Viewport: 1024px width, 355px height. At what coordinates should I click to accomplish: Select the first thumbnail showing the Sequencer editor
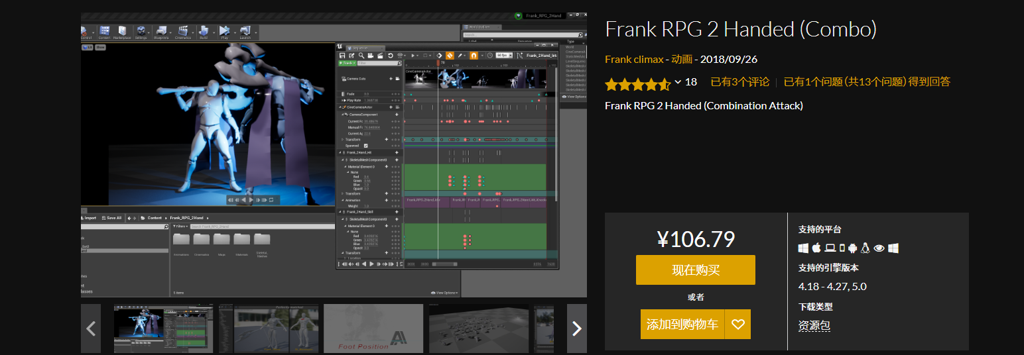coord(162,329)
